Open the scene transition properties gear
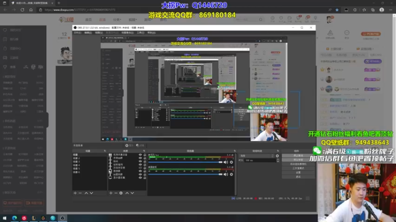The width and height of the screenshot is (396, 222). (277, 156)
